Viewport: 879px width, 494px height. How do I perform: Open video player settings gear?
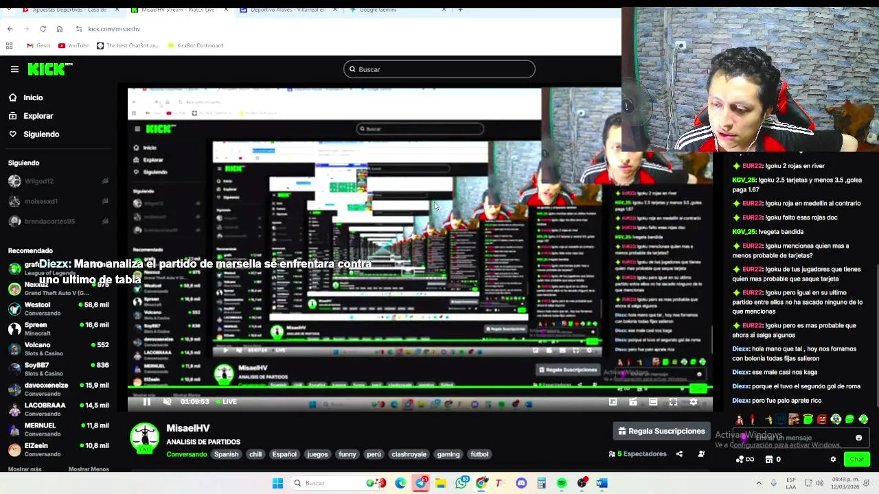coord(693,402)
